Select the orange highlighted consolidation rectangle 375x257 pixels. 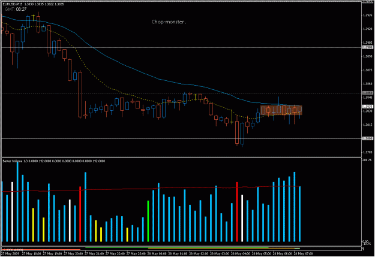pyautogui.click(x=281, y=110)
